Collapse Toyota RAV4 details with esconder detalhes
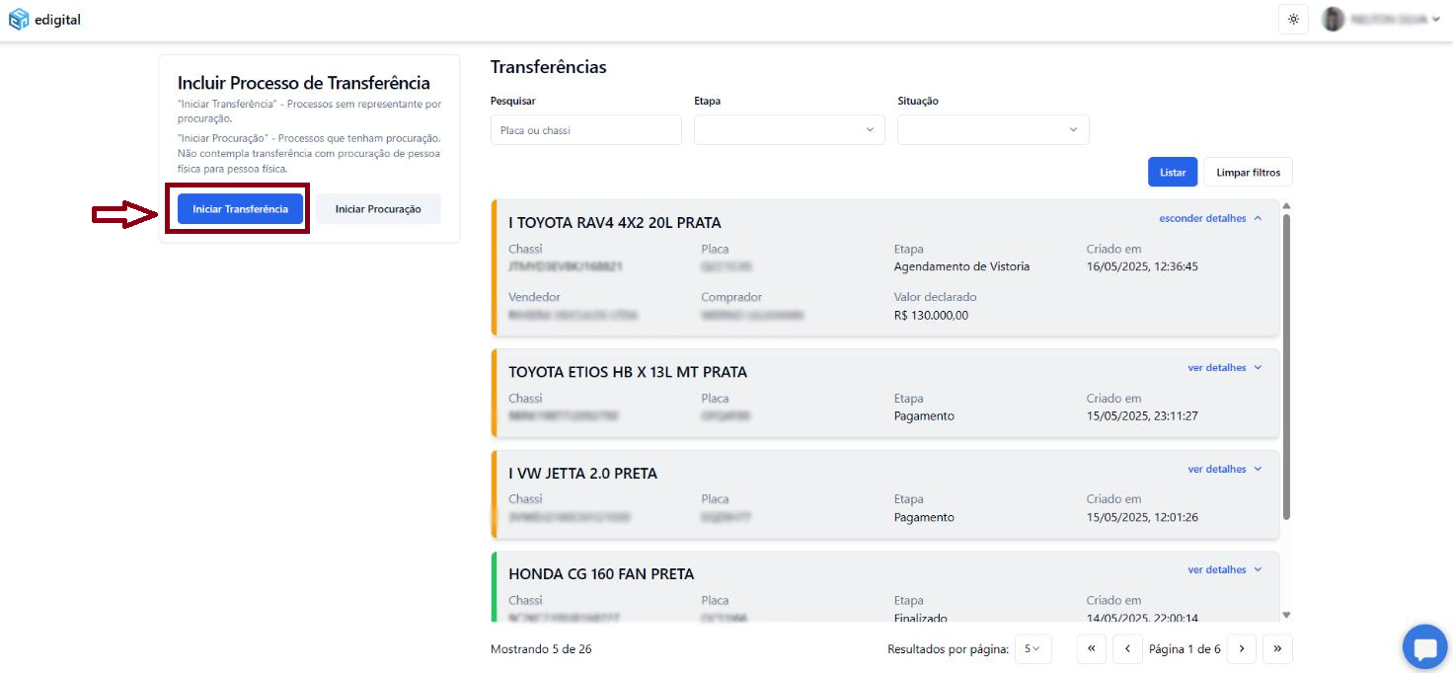 (x=1209, y=218)
